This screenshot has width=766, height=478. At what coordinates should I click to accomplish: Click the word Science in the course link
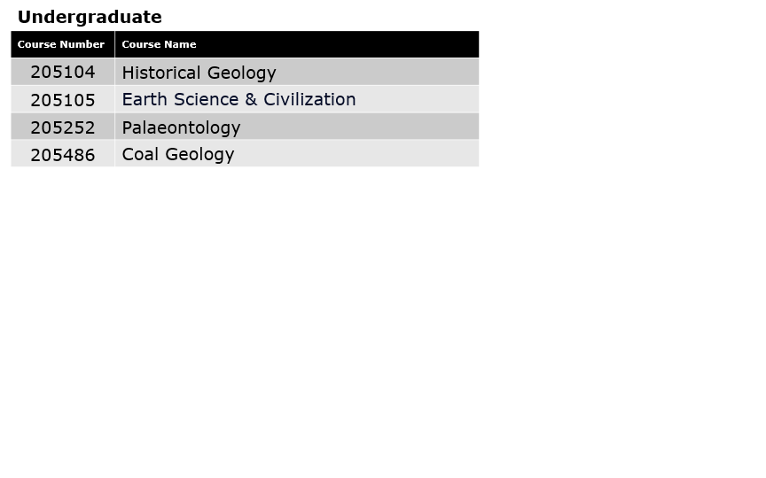coord(207,99)
